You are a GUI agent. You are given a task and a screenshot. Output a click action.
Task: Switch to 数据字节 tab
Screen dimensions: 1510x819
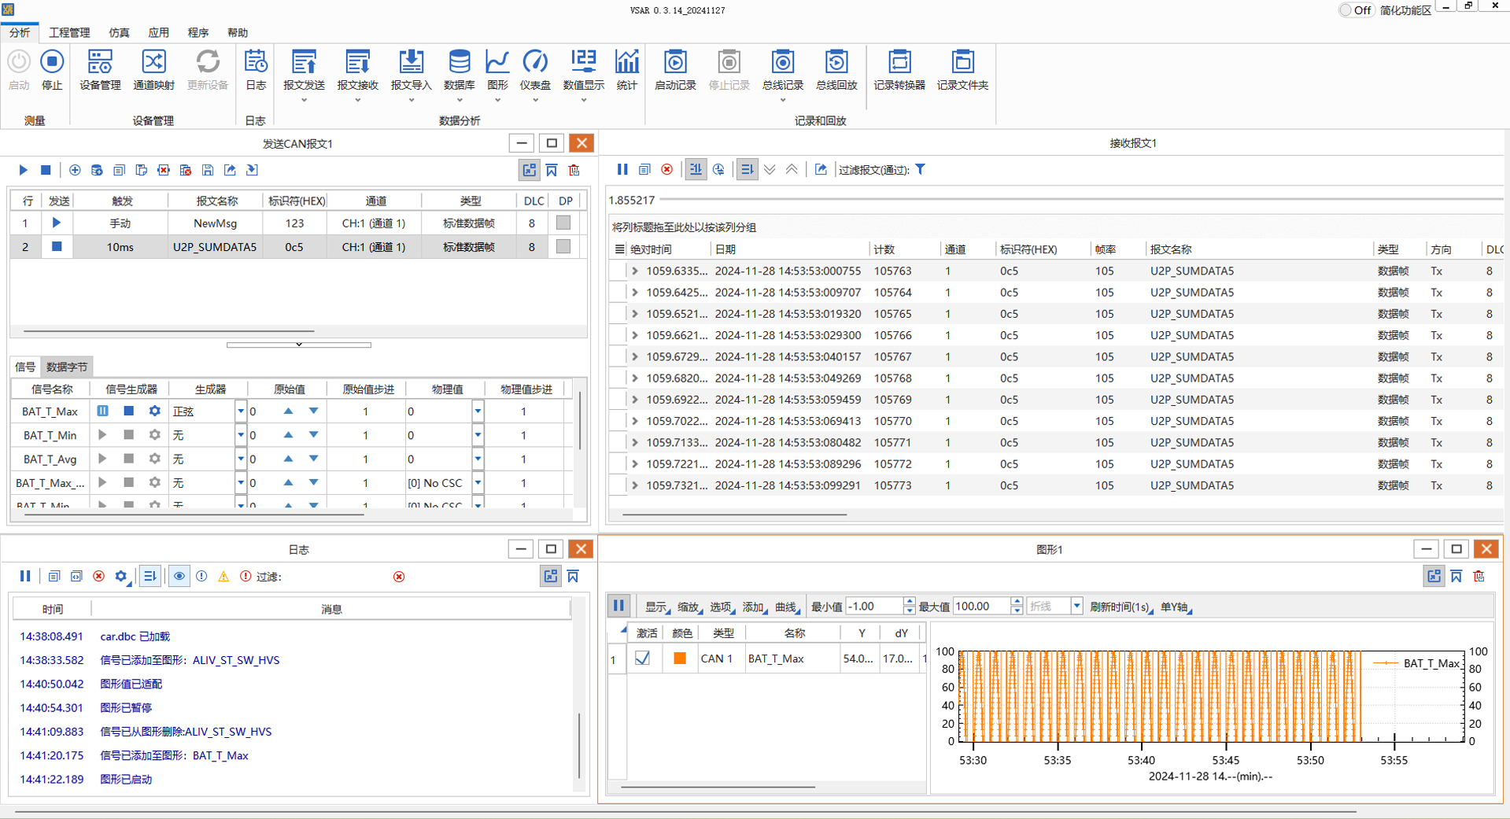[67, 367]
